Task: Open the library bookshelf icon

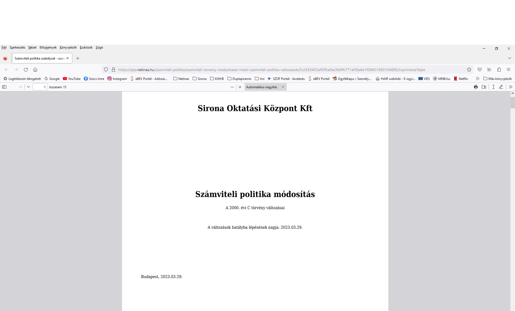Action: point(489,70)
